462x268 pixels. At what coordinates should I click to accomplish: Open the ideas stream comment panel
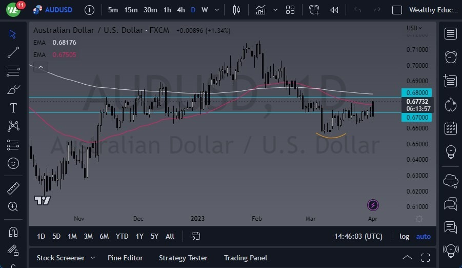(451, 227)
